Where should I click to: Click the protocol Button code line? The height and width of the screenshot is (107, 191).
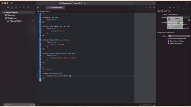pos(51,18)
